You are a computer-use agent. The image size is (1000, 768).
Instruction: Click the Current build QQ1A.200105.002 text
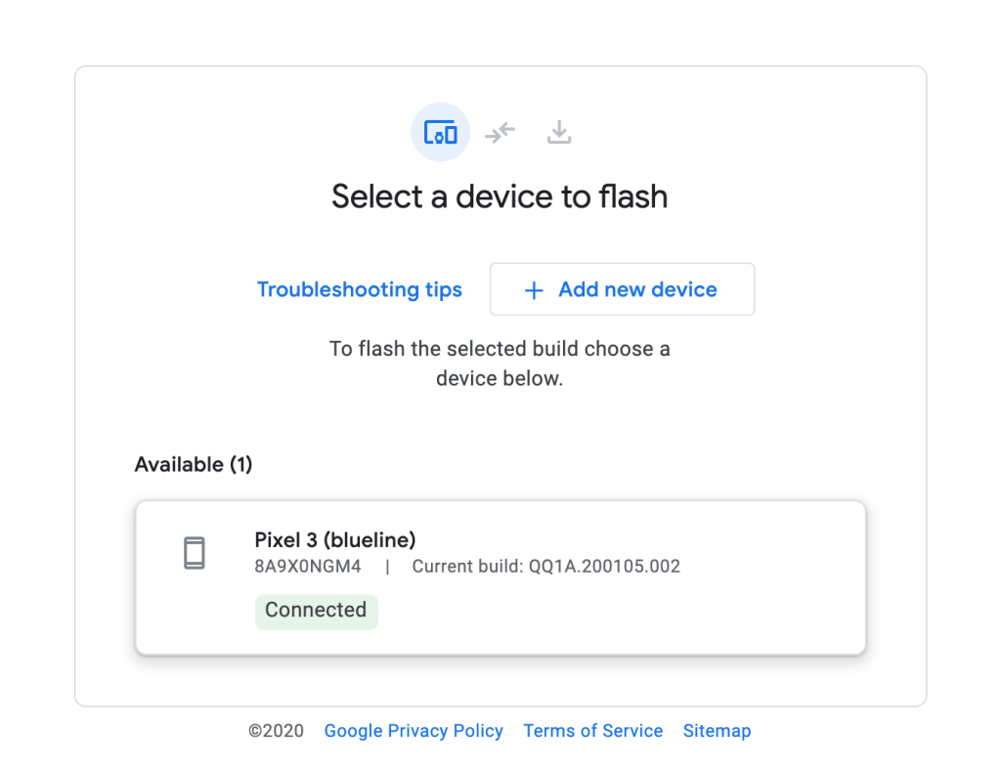[x=545, y=566]
